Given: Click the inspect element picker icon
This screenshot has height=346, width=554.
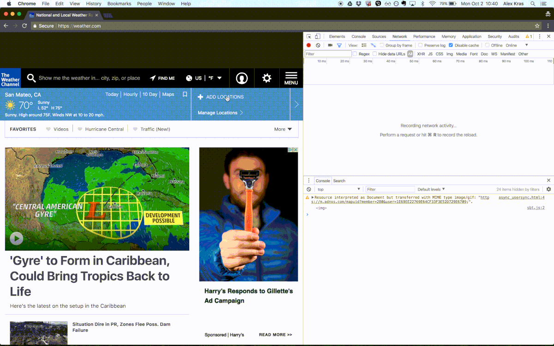Looking at the screenshot, I should [x=308, y=36].
